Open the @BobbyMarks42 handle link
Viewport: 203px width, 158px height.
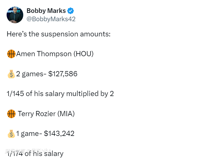51,19
